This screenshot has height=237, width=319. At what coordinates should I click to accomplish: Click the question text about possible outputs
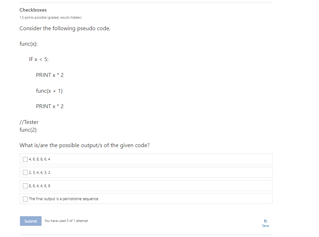tap(84, 145)
